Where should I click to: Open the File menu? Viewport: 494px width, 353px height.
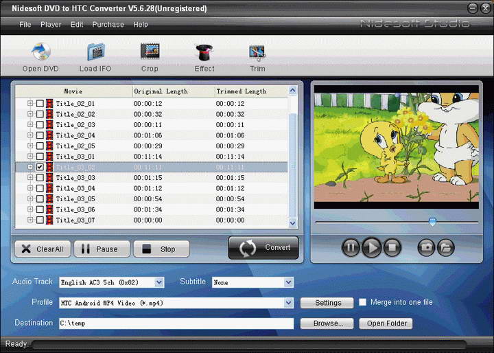click(x=25, y=25)
